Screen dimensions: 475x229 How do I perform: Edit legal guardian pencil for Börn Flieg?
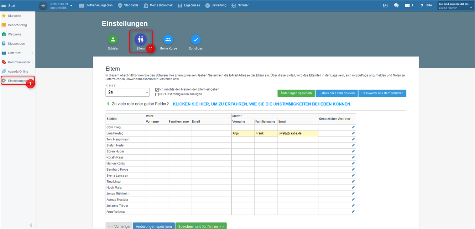(x=353, y=127)
